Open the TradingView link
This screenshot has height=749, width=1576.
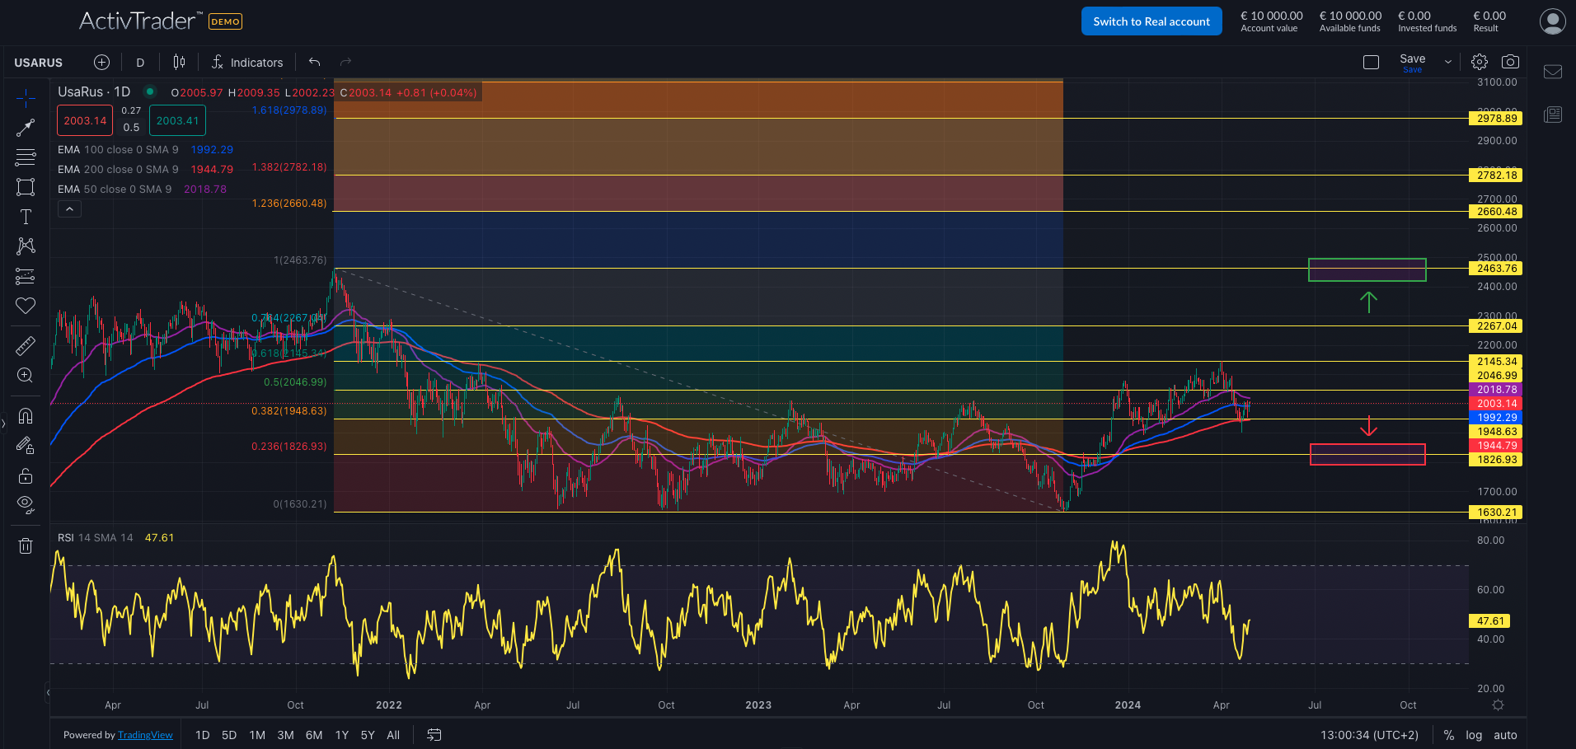[x=145, y=735]
